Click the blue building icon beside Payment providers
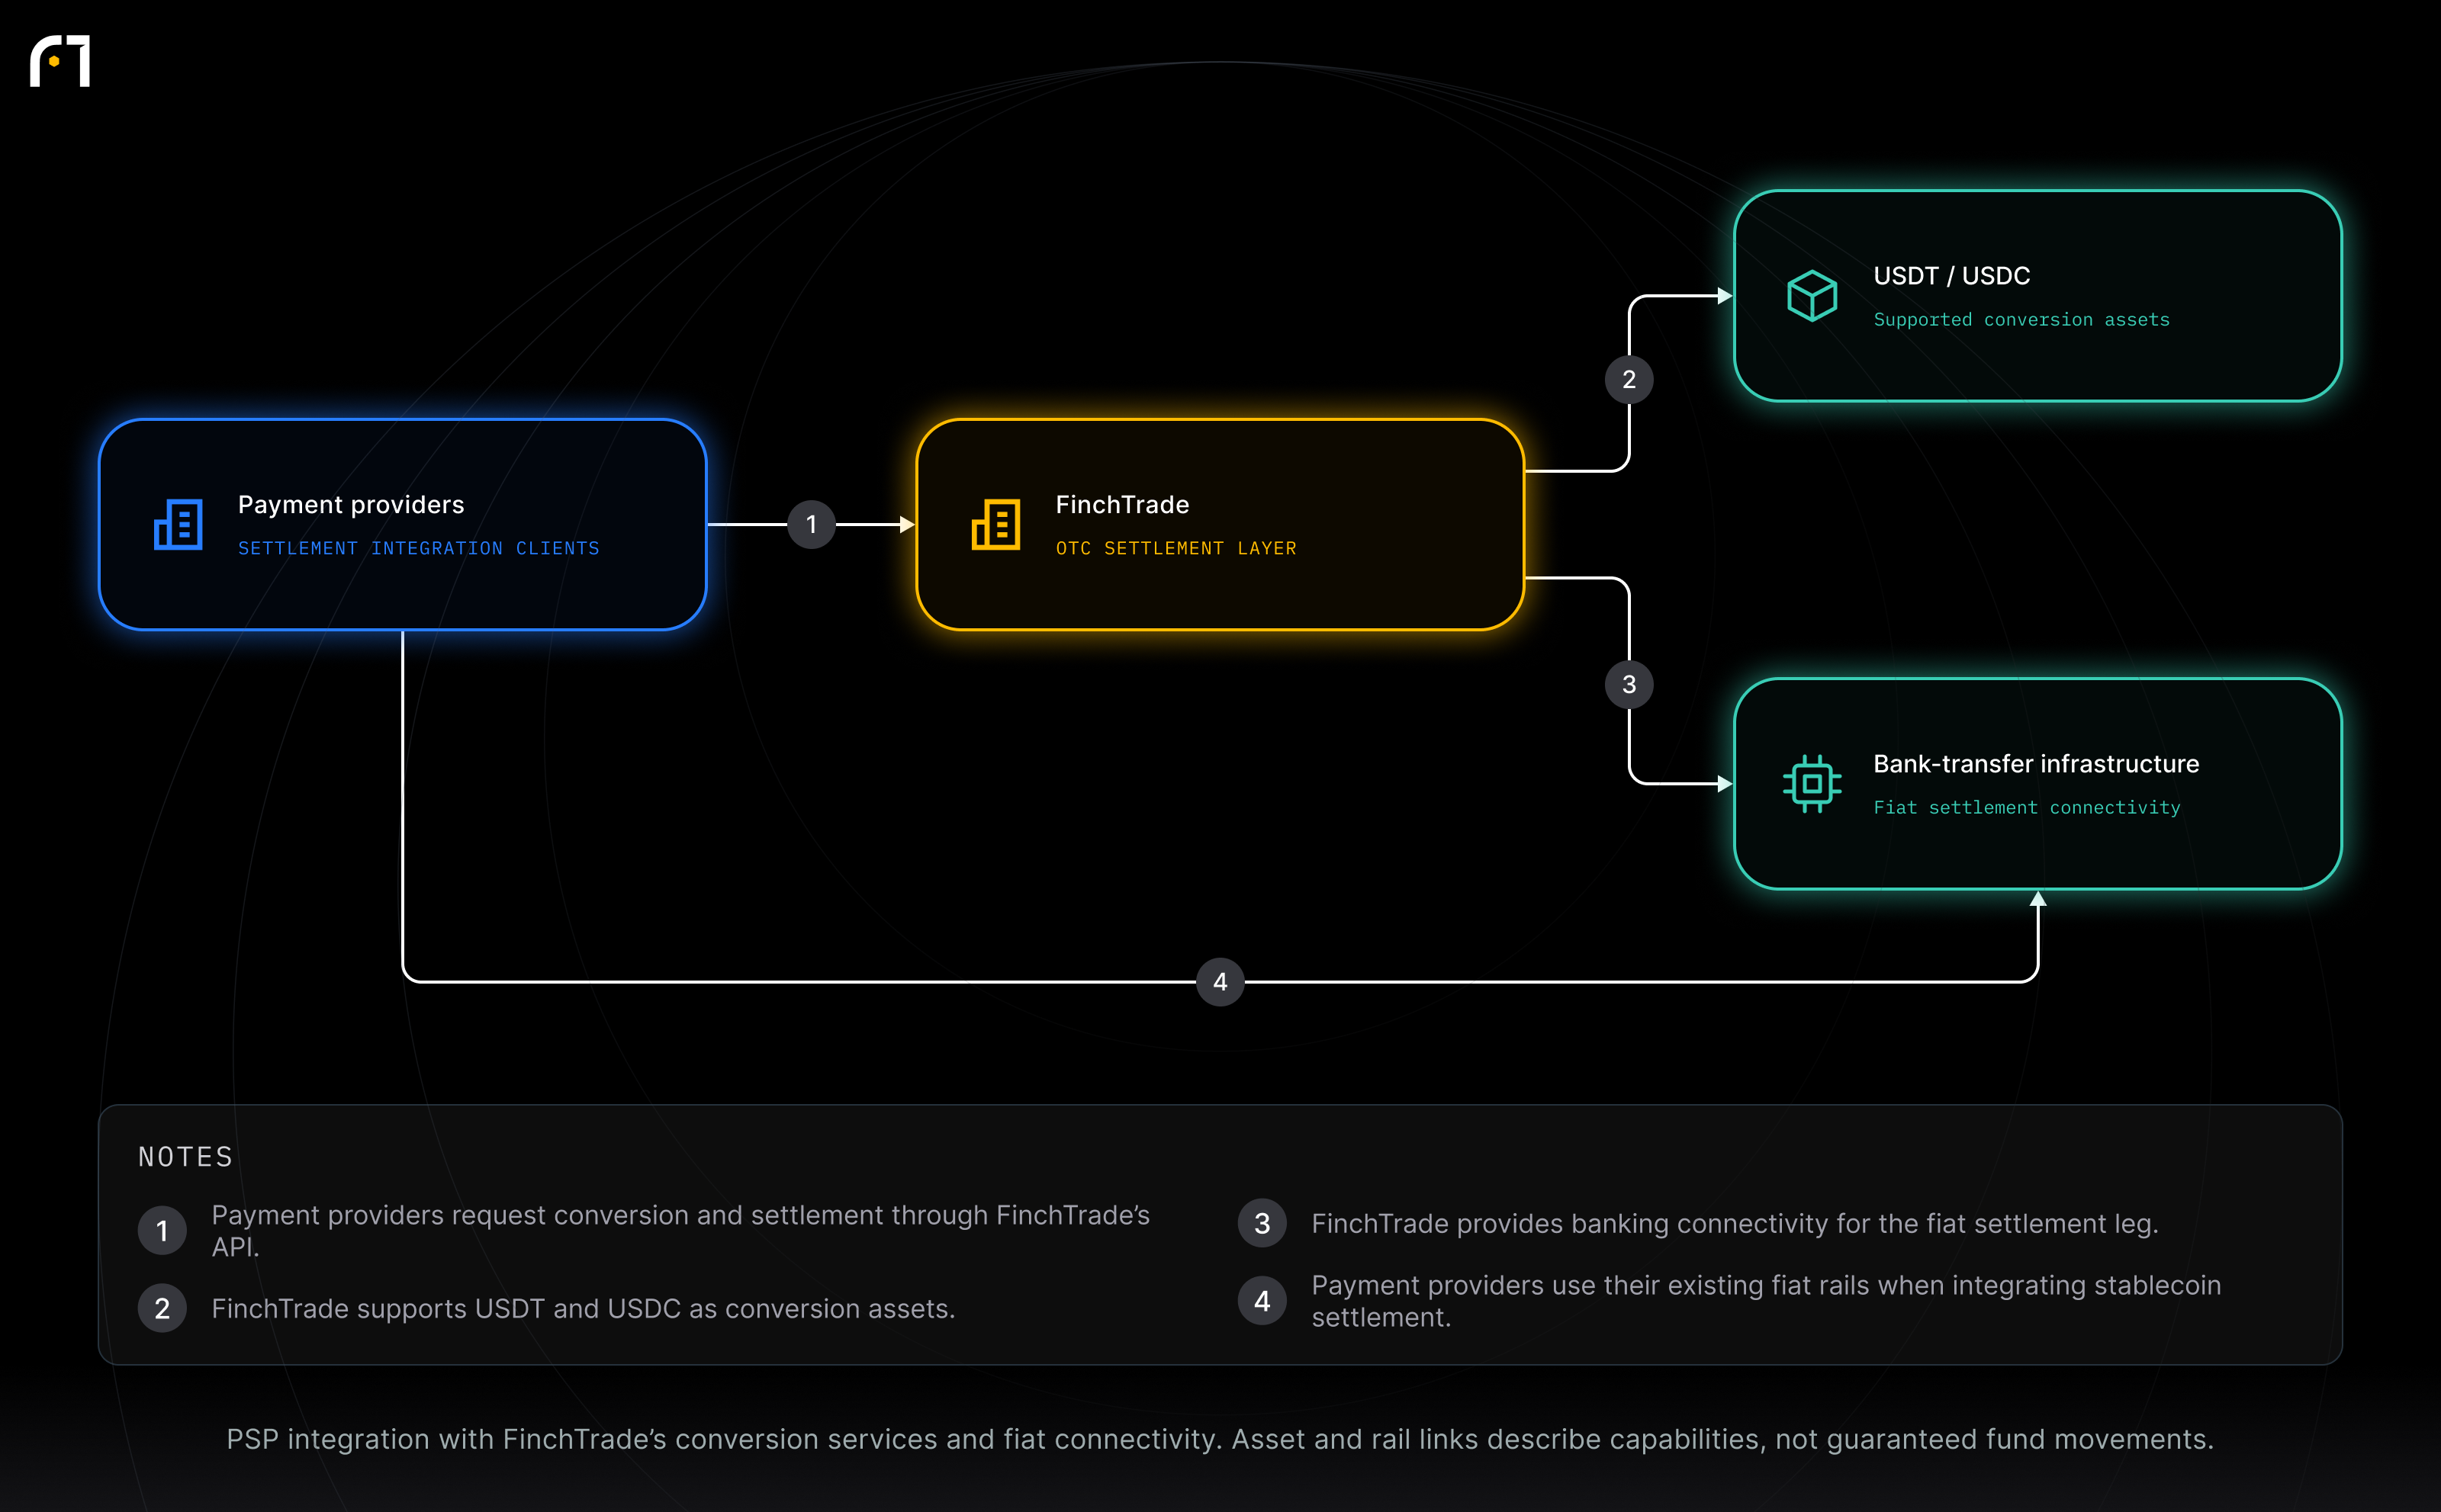2441x1512 pixels. tap(178, 524)
